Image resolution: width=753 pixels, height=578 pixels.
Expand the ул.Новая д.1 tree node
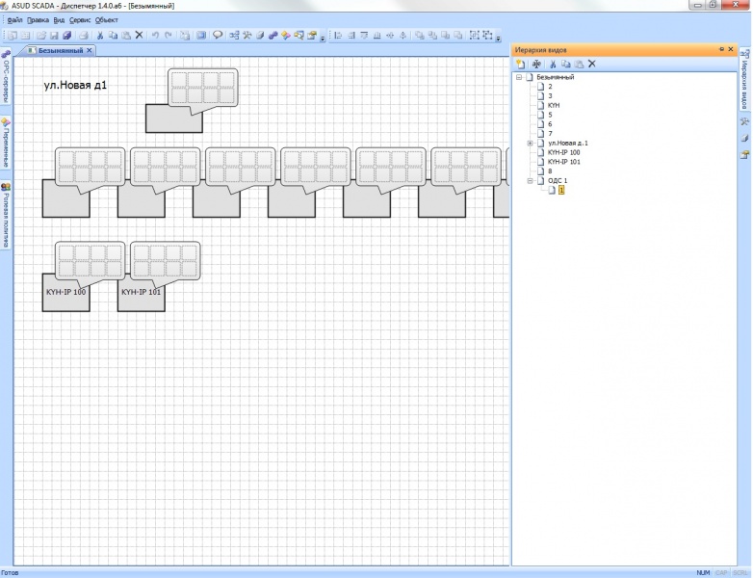tap(531, 143)
